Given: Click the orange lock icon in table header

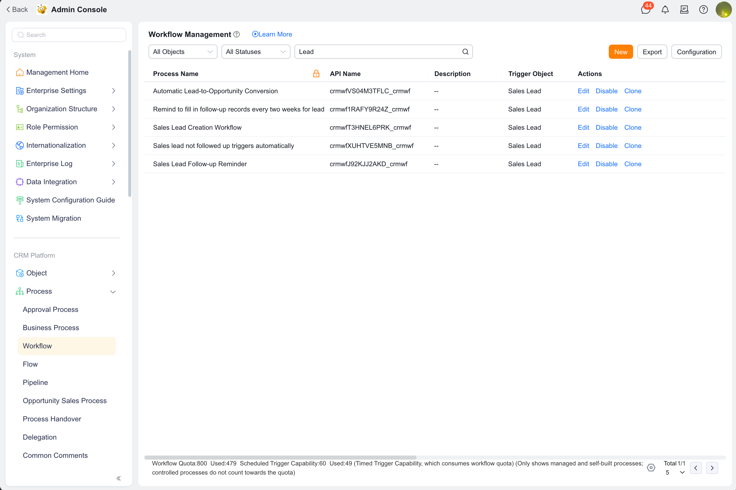Looking at the screenshot, I should (316, 73).
